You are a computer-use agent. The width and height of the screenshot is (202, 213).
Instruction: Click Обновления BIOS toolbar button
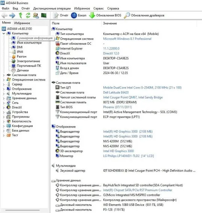[105, 15]
